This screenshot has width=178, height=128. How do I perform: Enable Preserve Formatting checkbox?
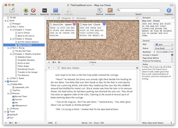click(x=172, y=61)
